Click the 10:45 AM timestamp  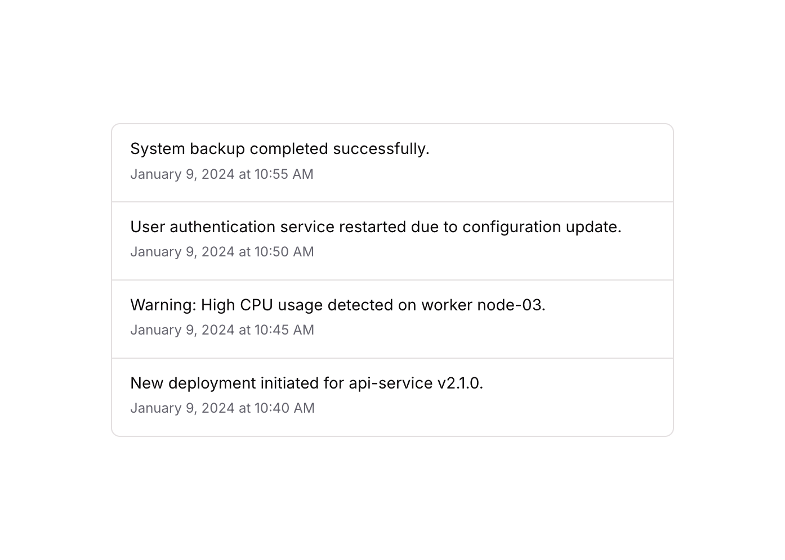click(284, 330)
